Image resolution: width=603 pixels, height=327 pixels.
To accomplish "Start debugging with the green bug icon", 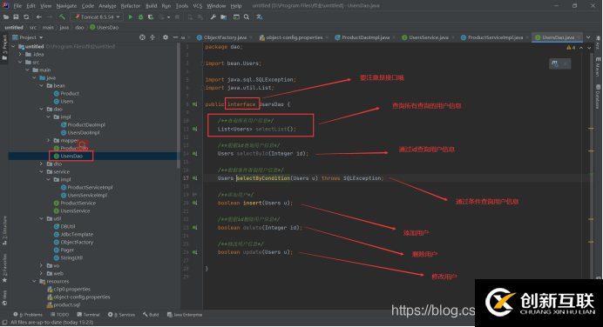I will tap(141, 17).
